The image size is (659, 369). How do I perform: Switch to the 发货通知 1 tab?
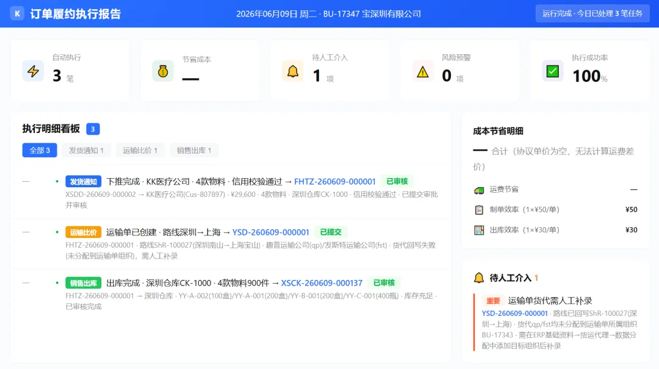[86, 150]
